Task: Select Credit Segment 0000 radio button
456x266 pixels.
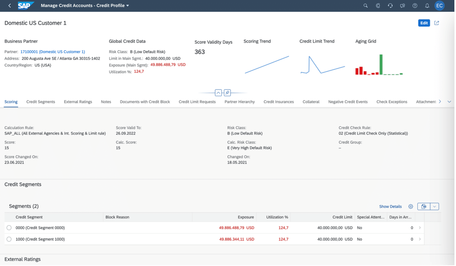Action: coord(9,228)
